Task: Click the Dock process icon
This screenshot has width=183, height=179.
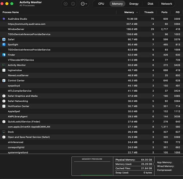Action: [4, 132]
